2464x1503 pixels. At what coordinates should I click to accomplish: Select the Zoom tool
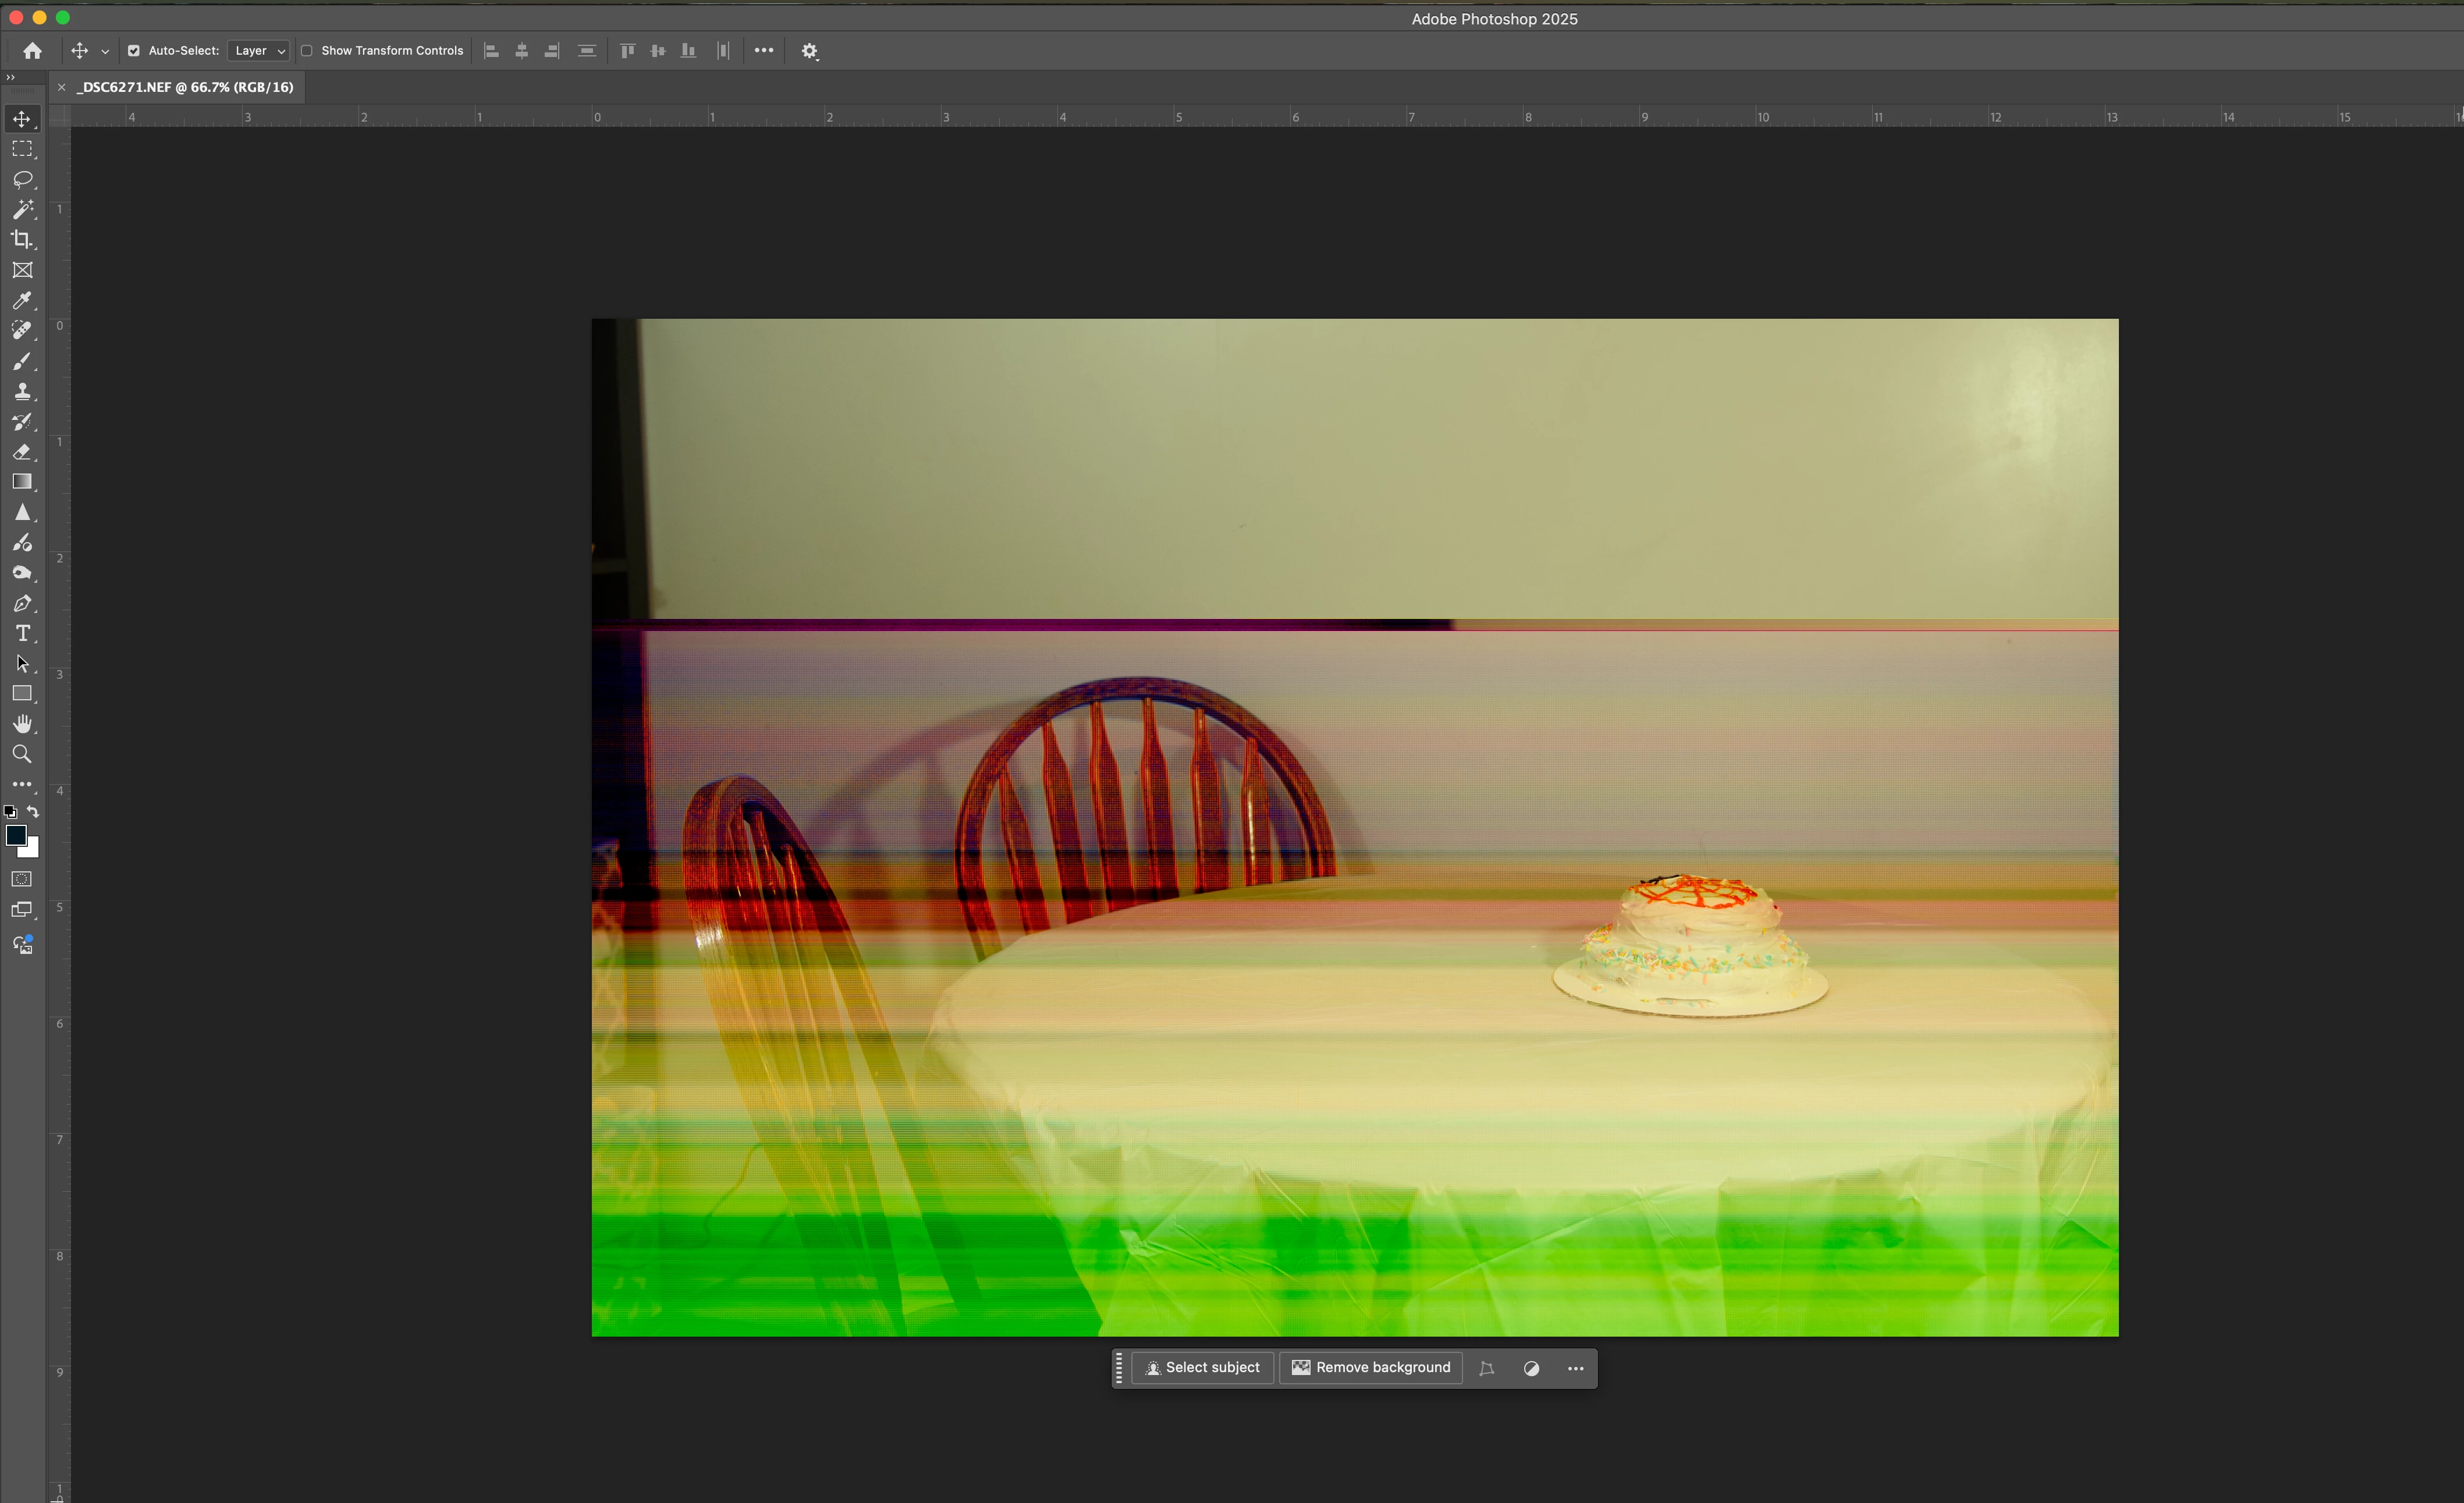pos(22,754)
